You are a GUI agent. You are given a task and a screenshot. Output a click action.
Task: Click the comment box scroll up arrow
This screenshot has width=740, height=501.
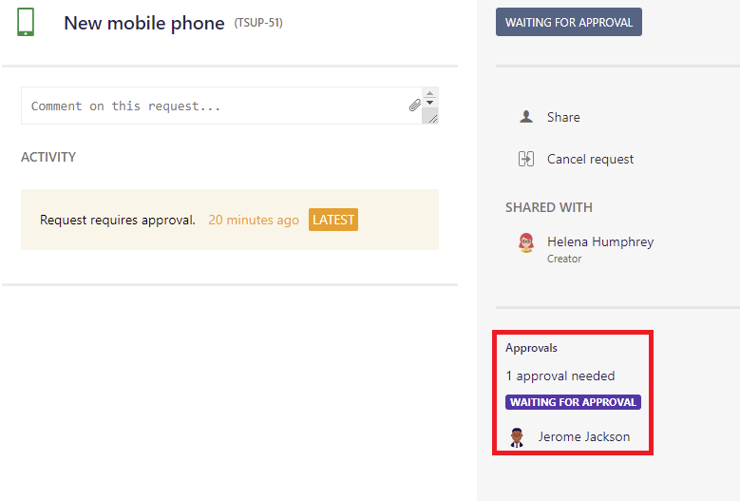pos(430,93)
